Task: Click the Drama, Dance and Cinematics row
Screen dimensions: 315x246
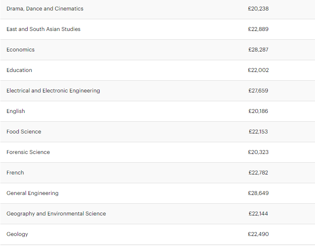Action: pos(45,9)
